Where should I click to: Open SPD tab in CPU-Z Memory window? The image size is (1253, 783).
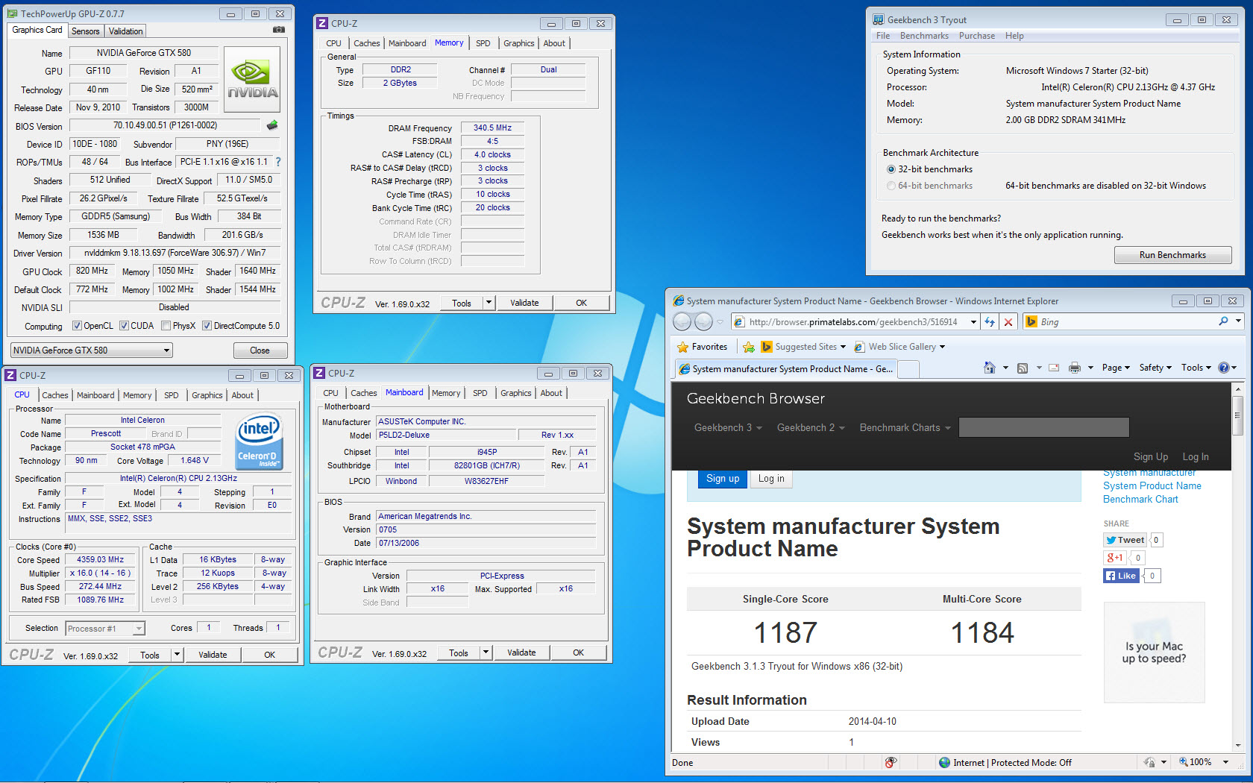(483, 43)
